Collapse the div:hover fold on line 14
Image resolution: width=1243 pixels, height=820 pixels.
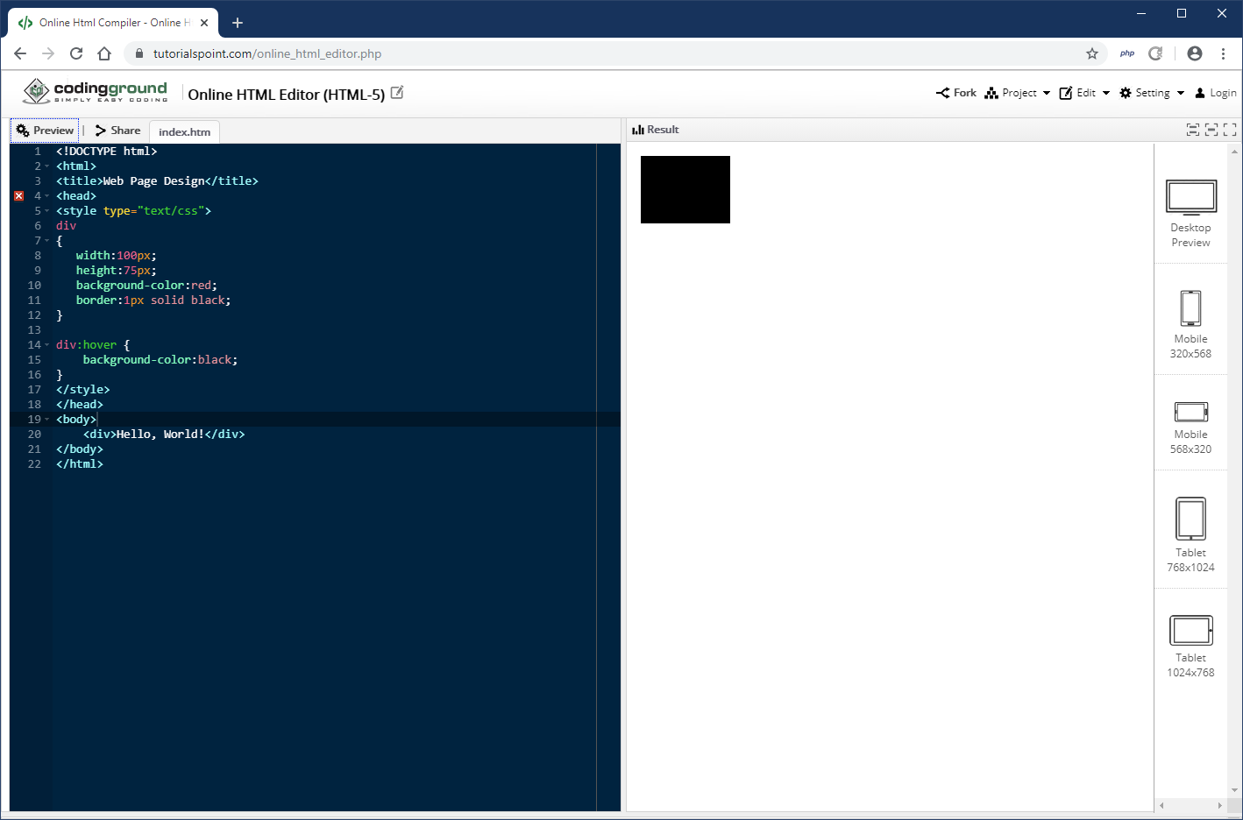46,345
